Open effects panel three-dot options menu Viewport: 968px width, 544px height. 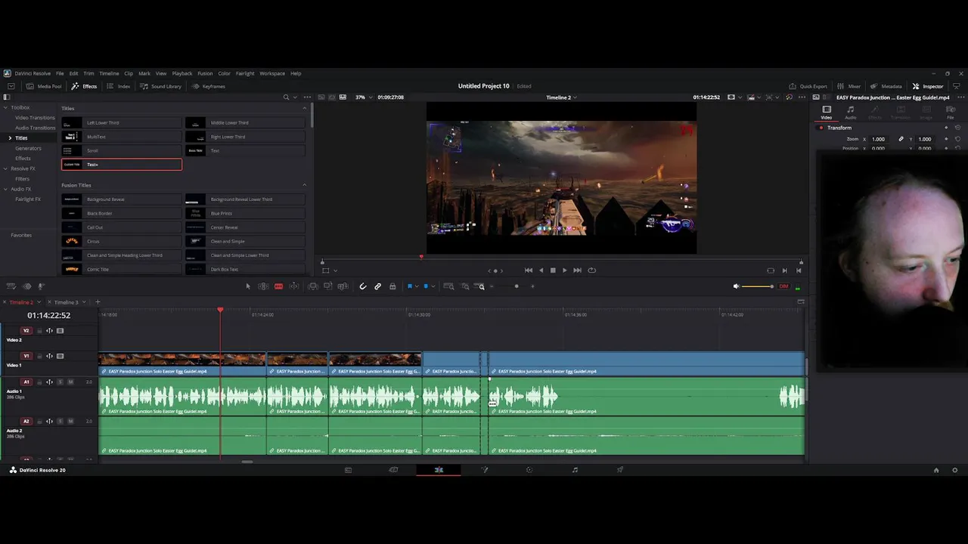click(306, 97)
